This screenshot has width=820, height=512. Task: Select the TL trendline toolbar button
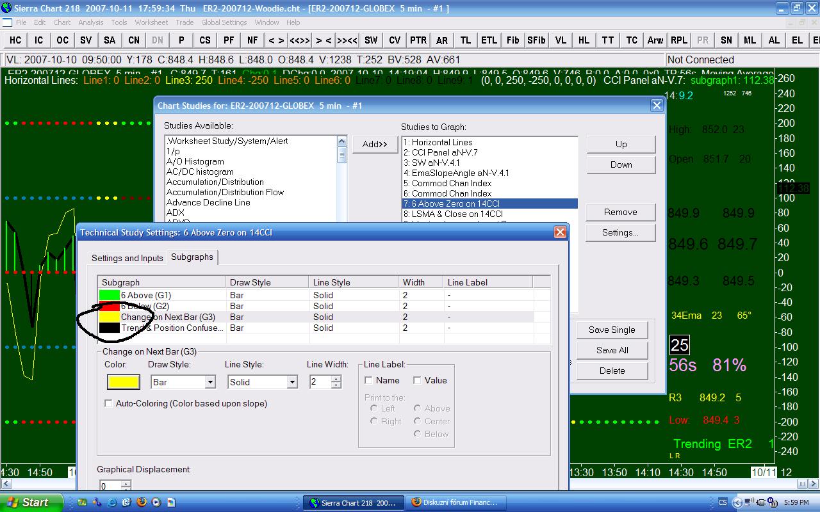pyautogui.click(x=466, y=40)
